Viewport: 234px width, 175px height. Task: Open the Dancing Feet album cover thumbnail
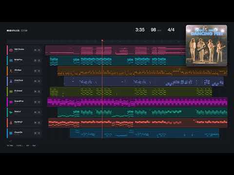click(x=206, y=45)
